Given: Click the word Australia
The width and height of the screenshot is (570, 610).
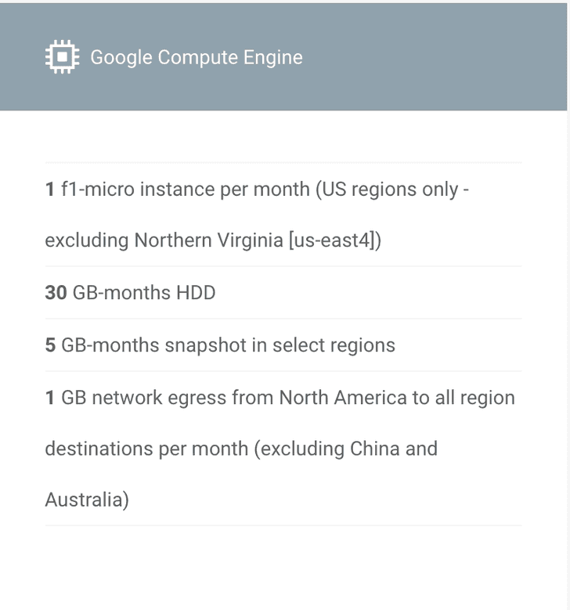Looking at the screenshot, I should click(83, 500).
